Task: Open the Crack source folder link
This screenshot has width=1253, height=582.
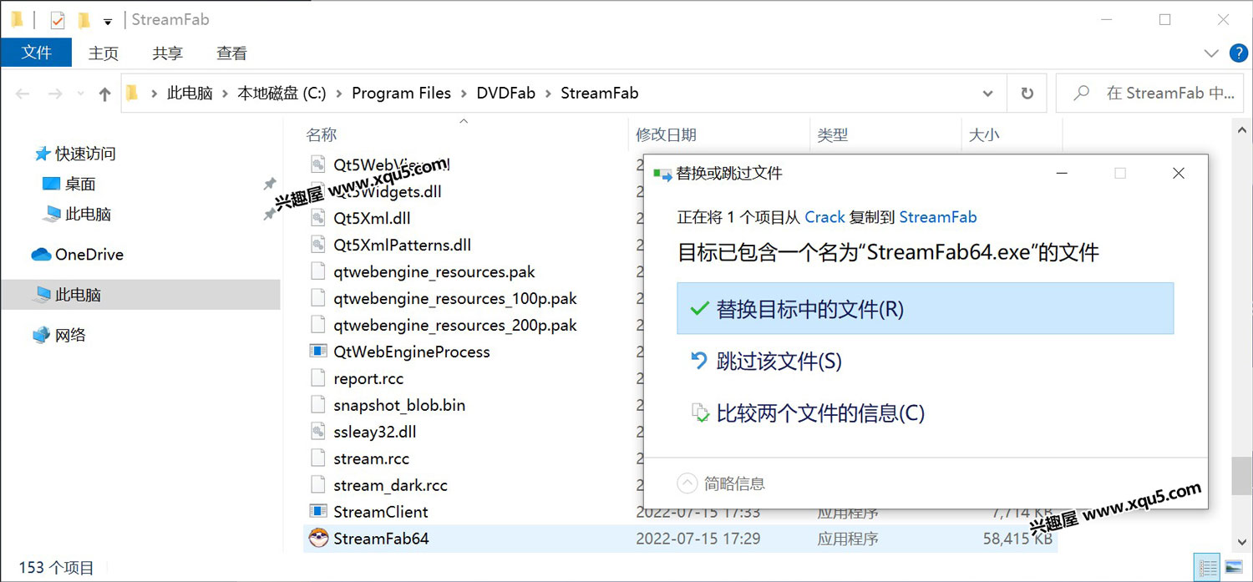Action: 824,217
